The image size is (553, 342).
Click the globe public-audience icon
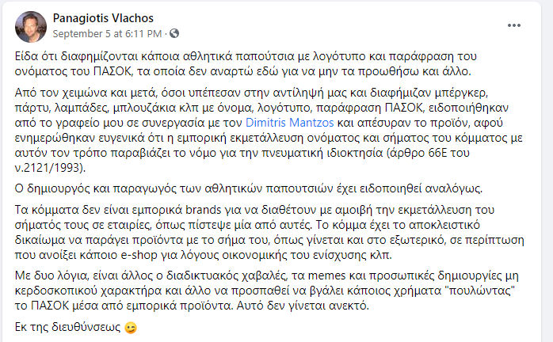click(x=174, y=33)
